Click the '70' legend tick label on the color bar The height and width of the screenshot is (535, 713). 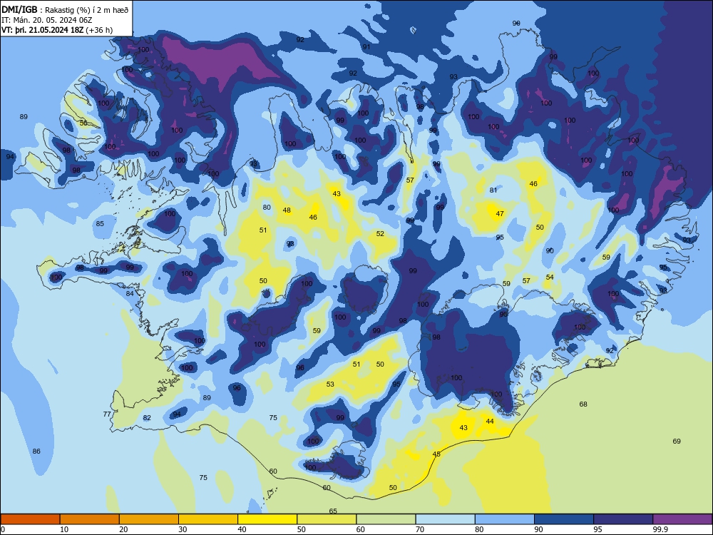420,529
